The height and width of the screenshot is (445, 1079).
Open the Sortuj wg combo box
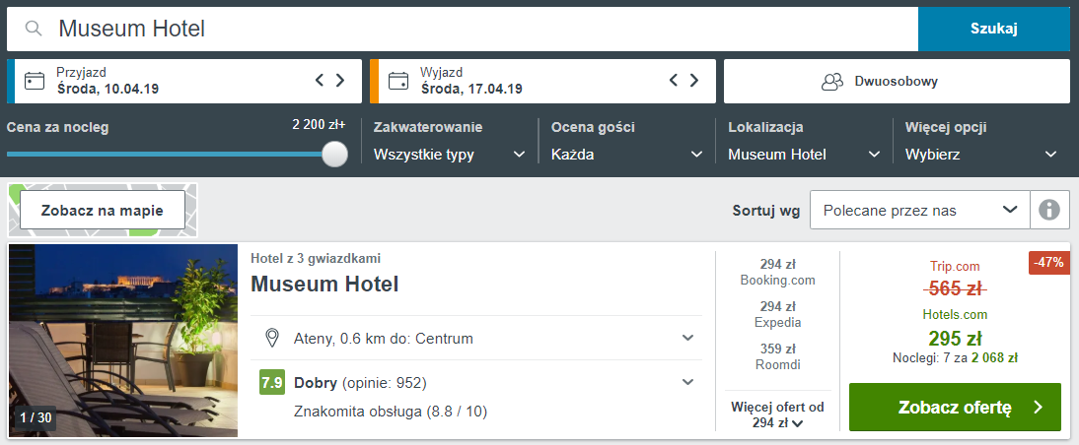point(919,210)
